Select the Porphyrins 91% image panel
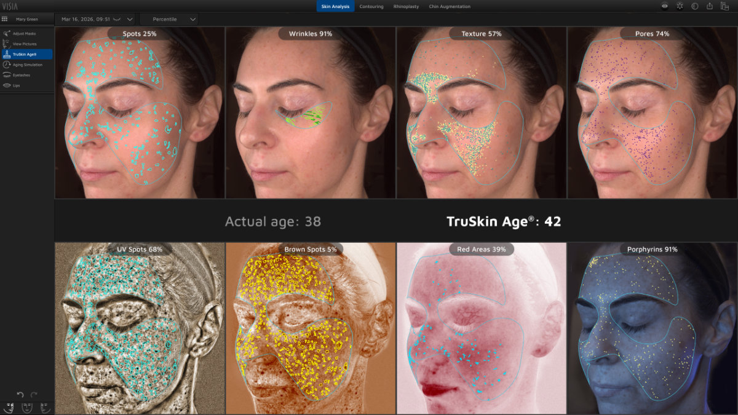The width and height of the screenshot is (738, 415). tap(653, 328)
